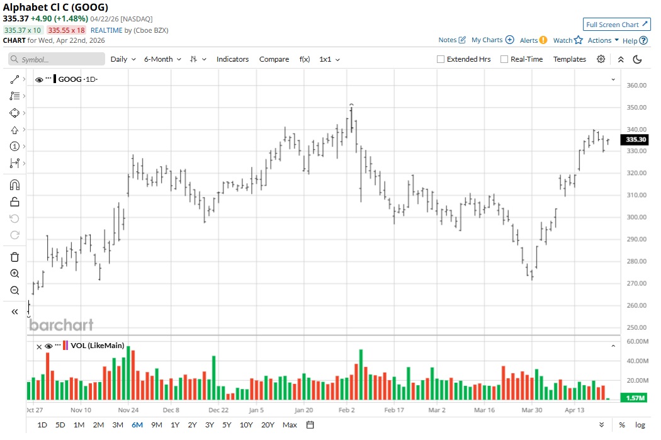This screenshot has height=440, width=661.
Task: Select the Max time range
Action: [x=290, y=425]
